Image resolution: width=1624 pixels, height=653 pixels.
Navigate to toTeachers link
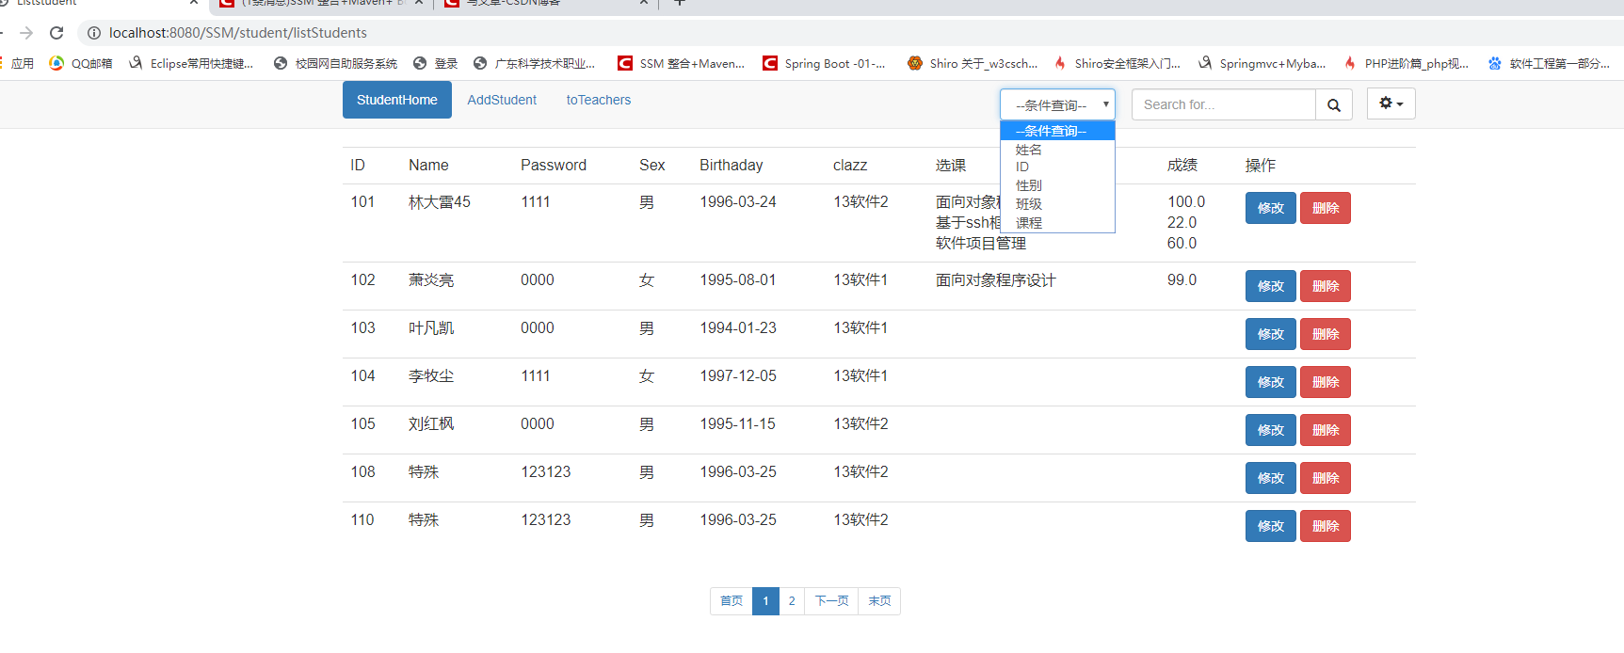click(599, 100)
